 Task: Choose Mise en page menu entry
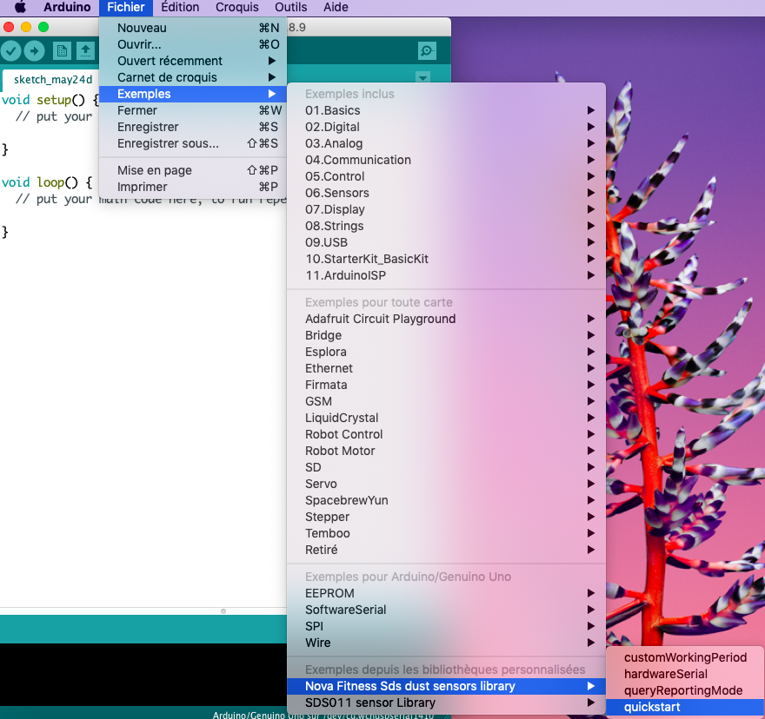coord(193,170)
